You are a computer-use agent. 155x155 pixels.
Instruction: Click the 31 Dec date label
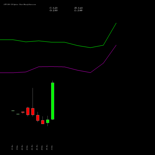[52, 148]
